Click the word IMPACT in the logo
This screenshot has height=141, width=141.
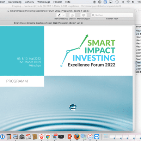pos(100,50)
